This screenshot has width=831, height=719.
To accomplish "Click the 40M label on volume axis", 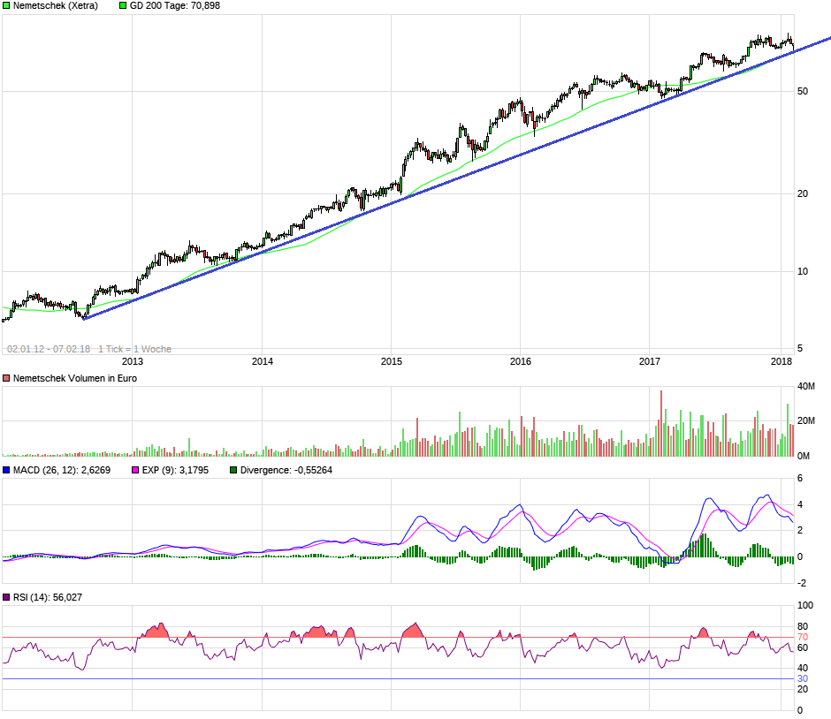I will coord(806,387).
